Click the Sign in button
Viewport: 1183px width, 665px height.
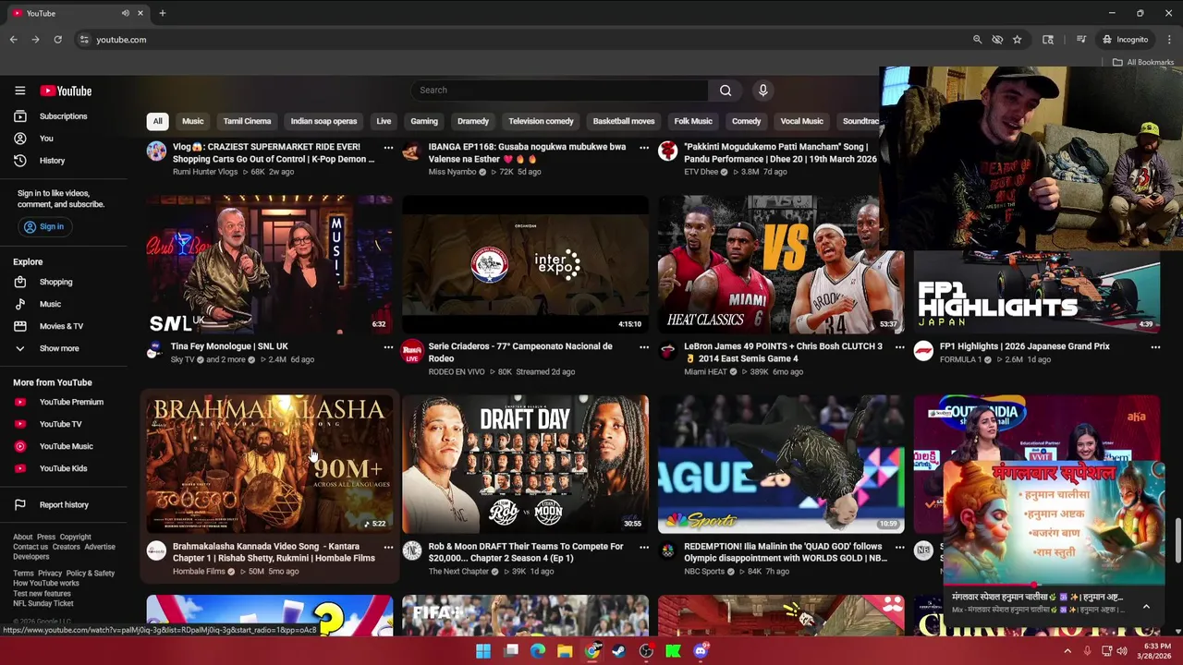44,226
